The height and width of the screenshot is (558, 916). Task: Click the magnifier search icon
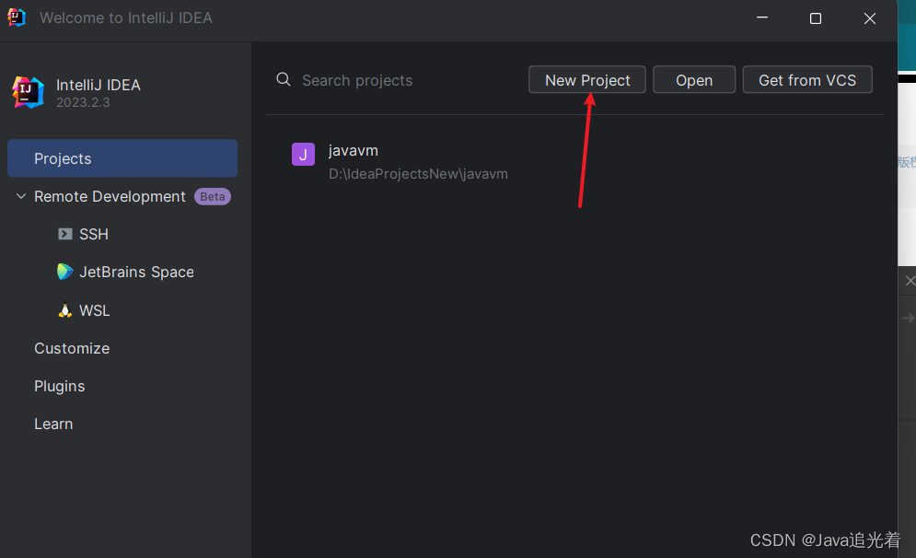click(x=284, y=80)
